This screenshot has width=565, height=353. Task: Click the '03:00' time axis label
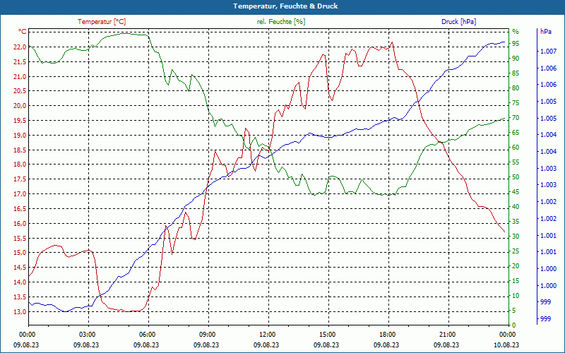(x=86, y=335)
